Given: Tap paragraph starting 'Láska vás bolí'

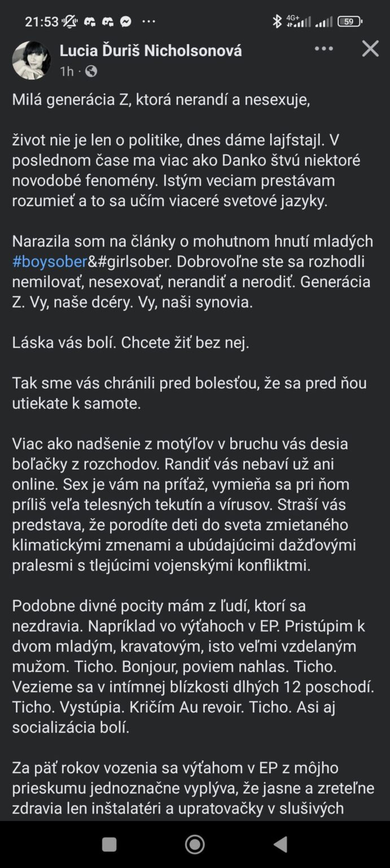Looking at the screenshot, I should [130, 342].
